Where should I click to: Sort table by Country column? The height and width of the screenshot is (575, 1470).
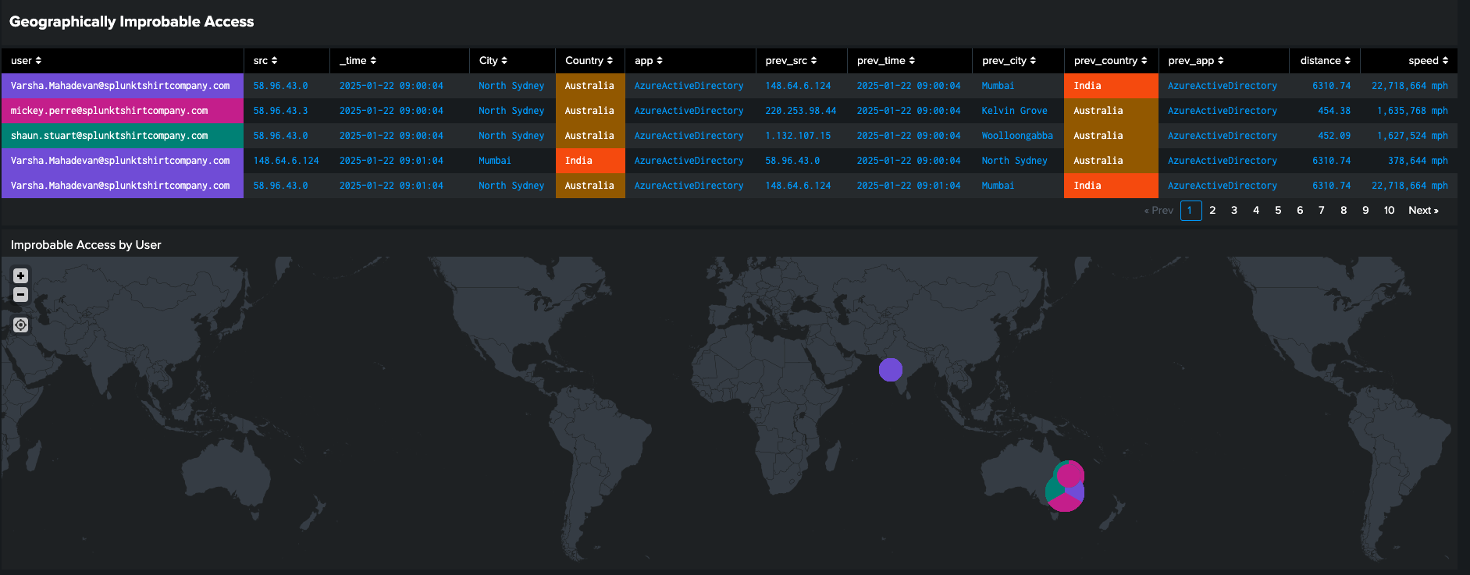click(589, 61)
